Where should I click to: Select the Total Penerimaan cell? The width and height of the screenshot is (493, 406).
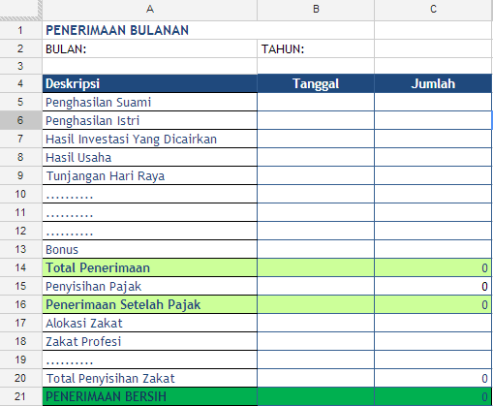click(150, 267)
